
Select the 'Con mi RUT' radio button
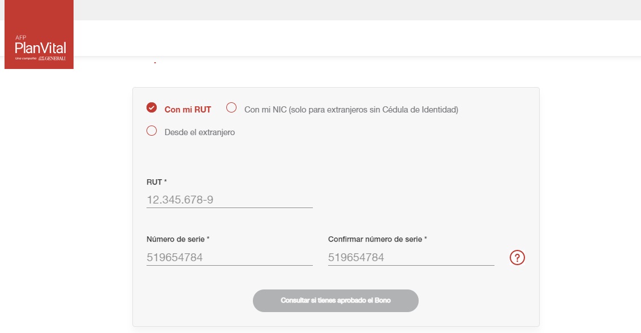point(151,108)
